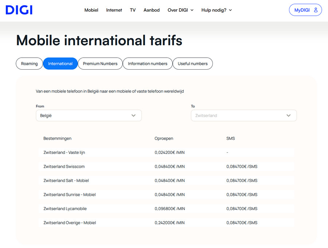
Task: Click Lycamobile's 0,096800€ /MIN rate
Action: click(169, 209)
